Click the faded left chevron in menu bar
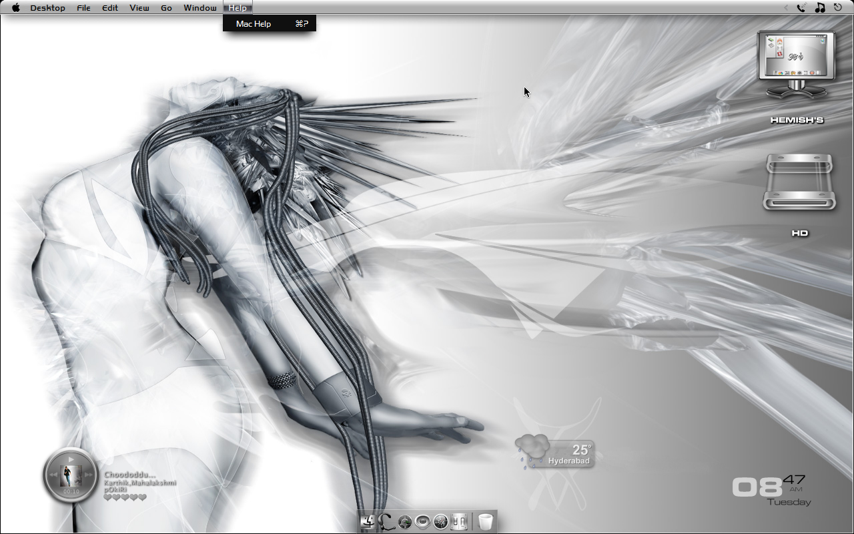 point(786,8)
